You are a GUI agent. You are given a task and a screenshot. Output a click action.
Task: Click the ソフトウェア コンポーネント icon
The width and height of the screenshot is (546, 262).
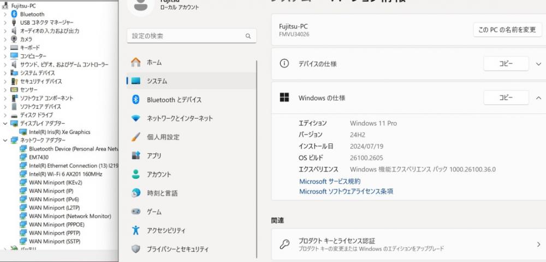point(14,98)
